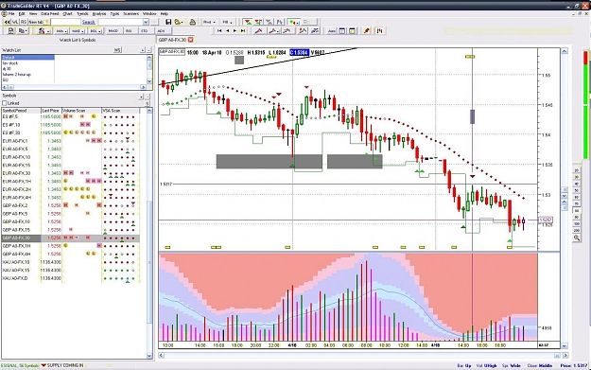This screenshot has width=591, height=370.
Task: Step forward one bar button
Action: tap(235, 31)
